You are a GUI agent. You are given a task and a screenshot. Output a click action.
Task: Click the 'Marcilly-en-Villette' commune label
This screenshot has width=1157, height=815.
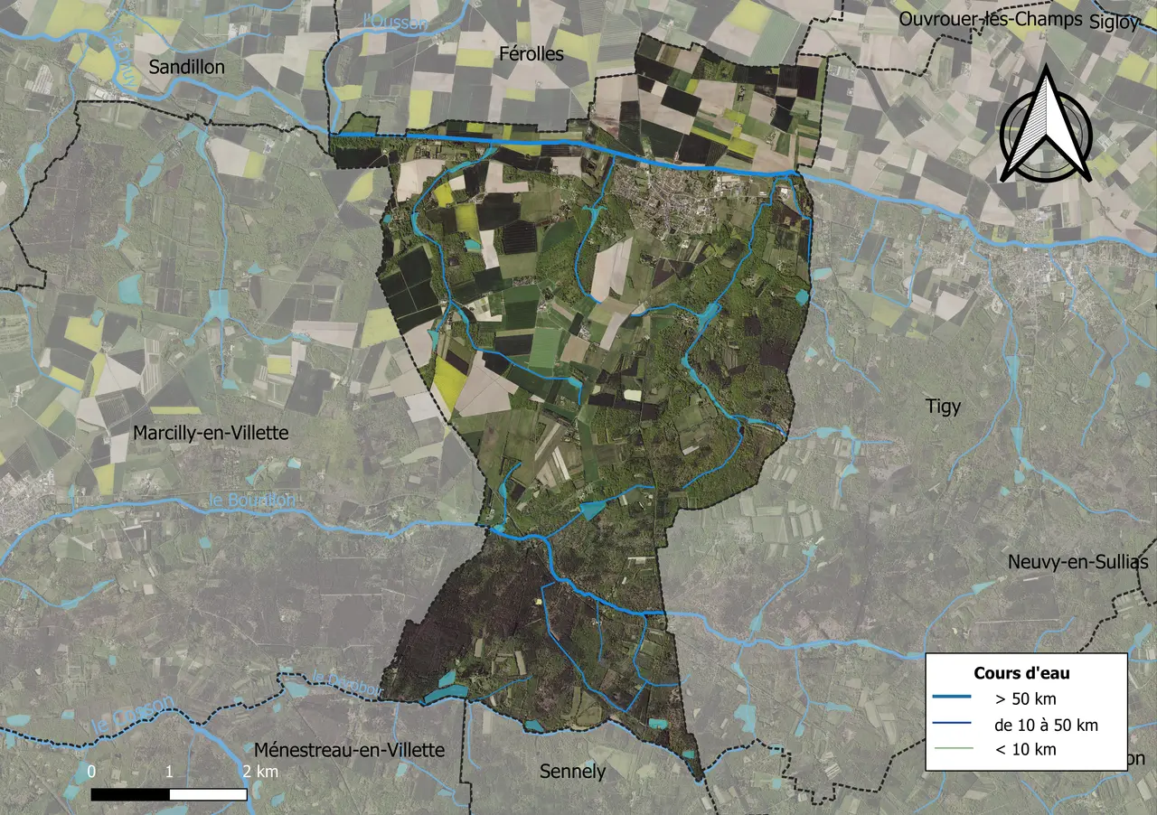[x=211, y=433]
